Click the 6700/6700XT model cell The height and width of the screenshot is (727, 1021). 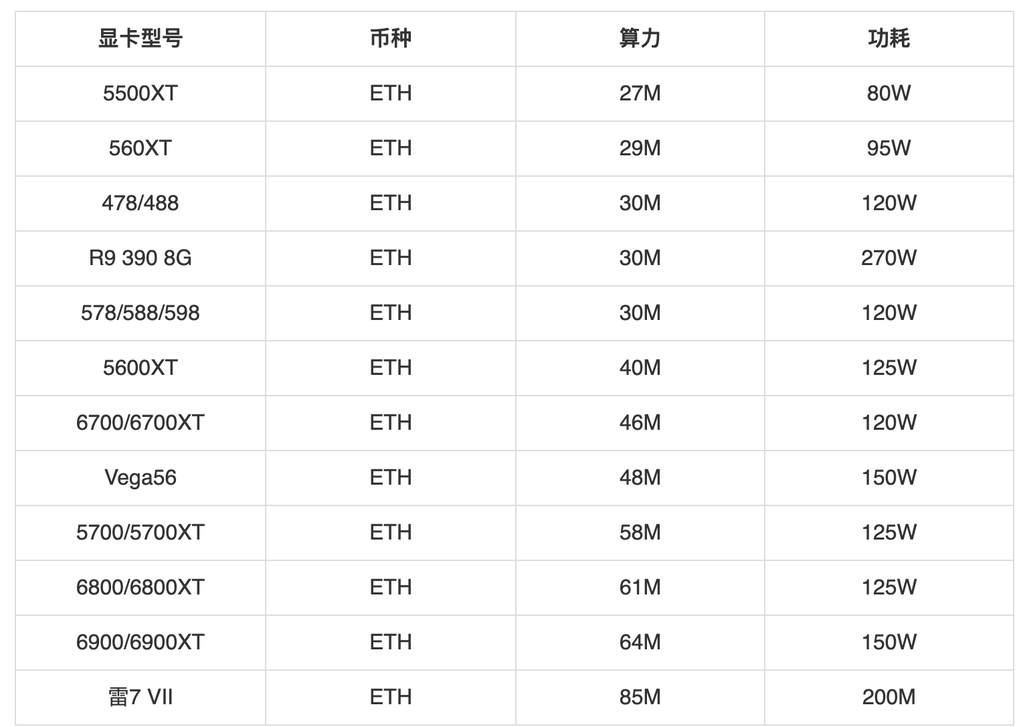[x=141, y=423]
